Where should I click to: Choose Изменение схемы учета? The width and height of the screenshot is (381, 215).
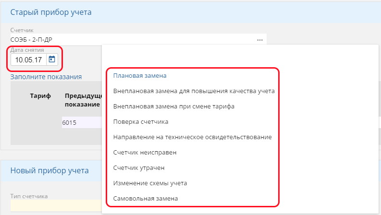click(x=150, y=183)
